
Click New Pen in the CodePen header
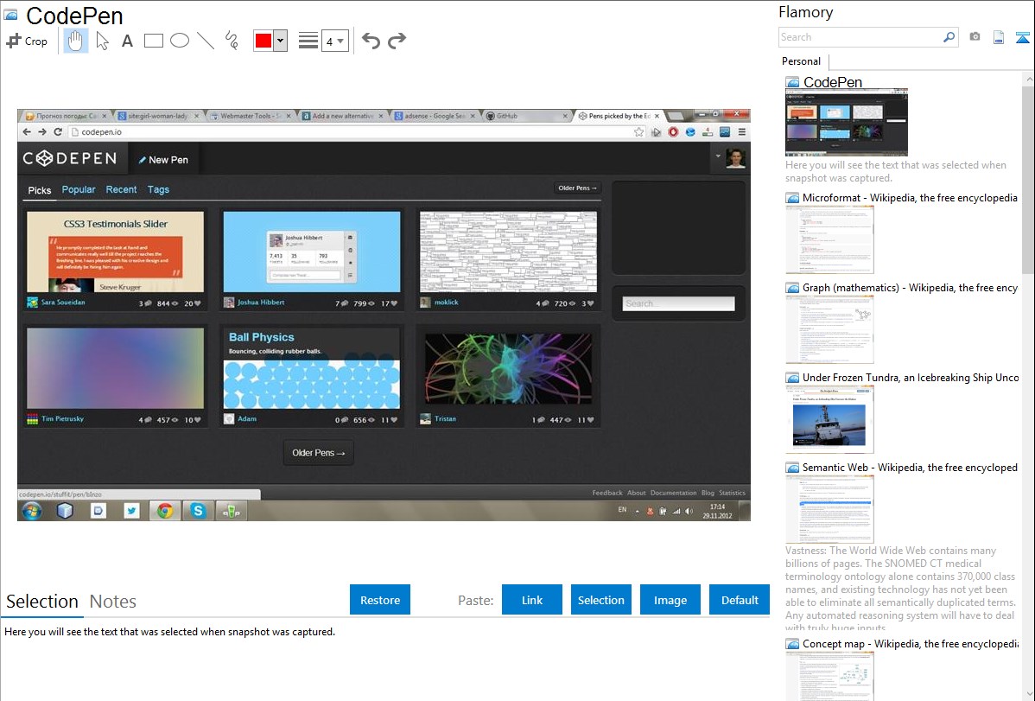click(163, 160)
